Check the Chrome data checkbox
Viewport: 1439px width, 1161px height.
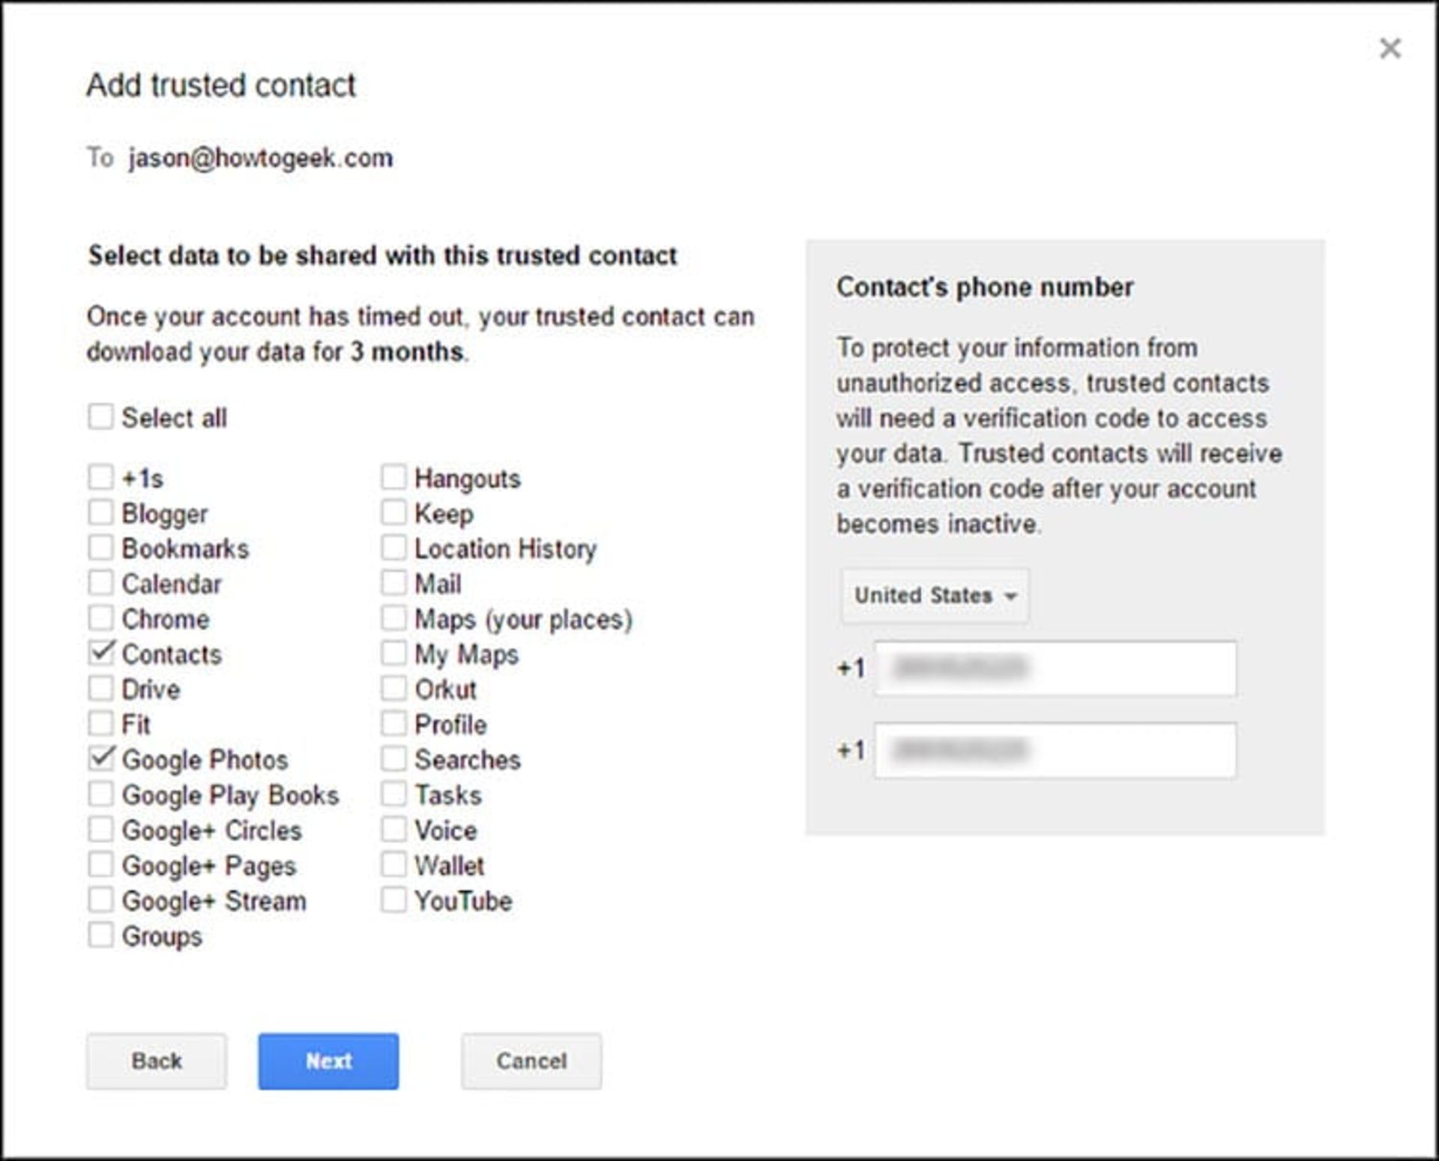coord(100,618)
